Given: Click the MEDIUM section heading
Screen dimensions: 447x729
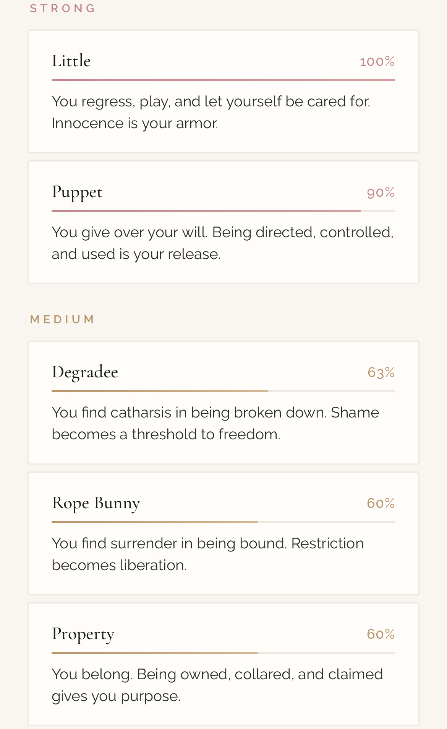Looking at the screenshot, I should pyautogui.click(x=62, y=320).
